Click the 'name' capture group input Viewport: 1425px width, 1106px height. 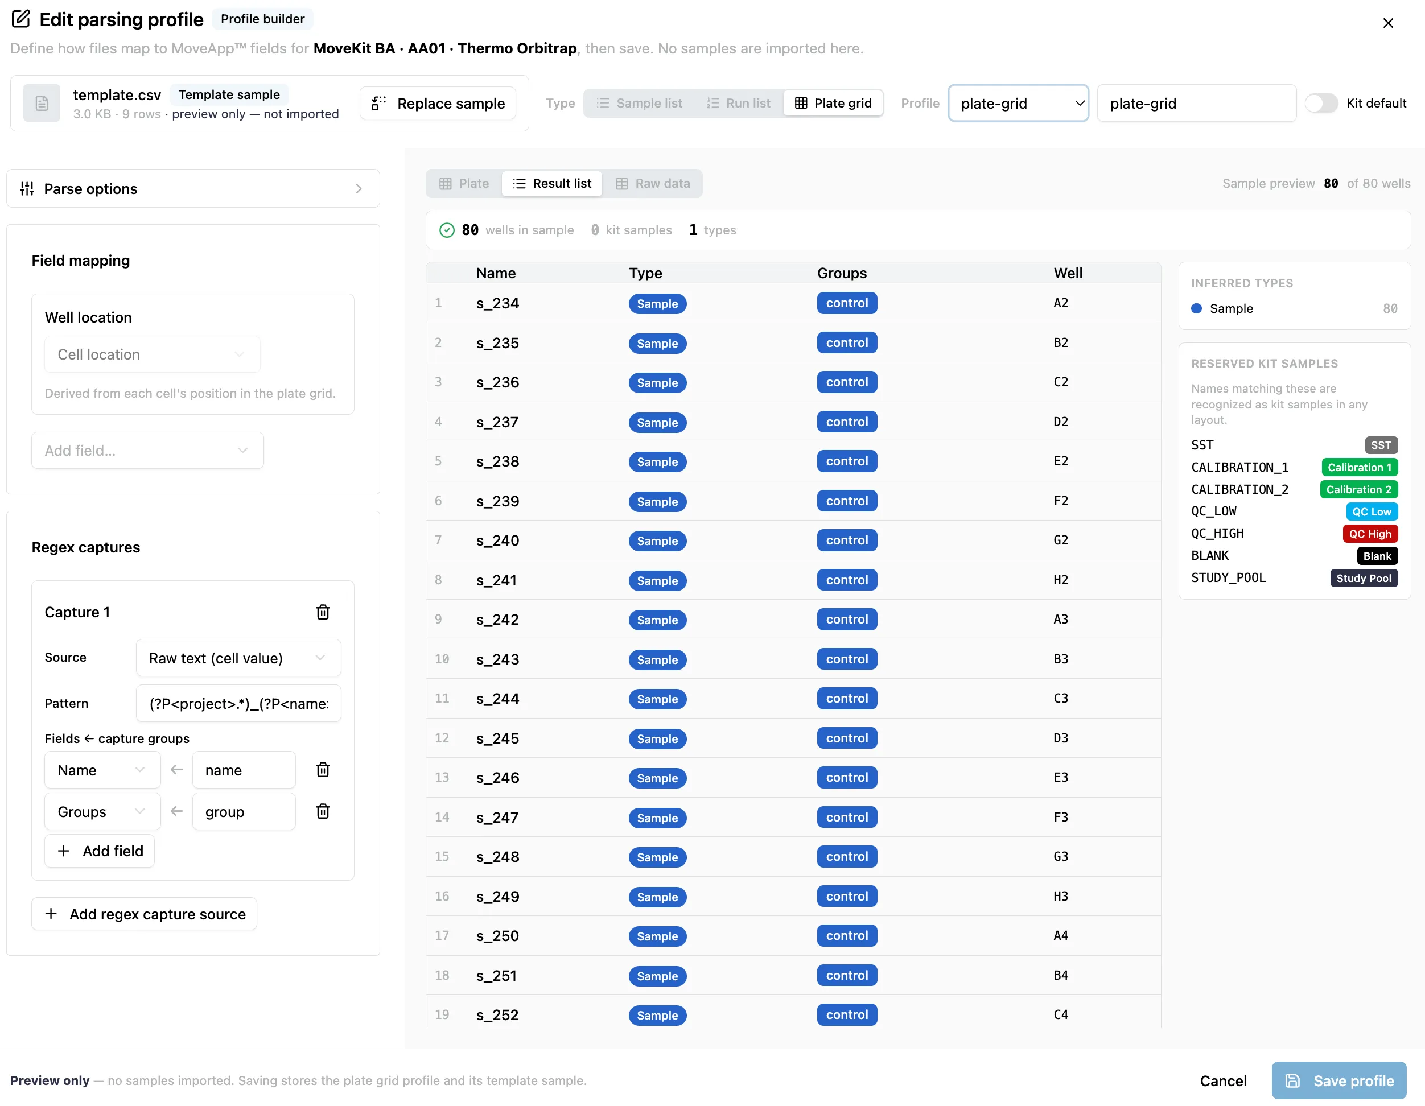coord(244,770)
